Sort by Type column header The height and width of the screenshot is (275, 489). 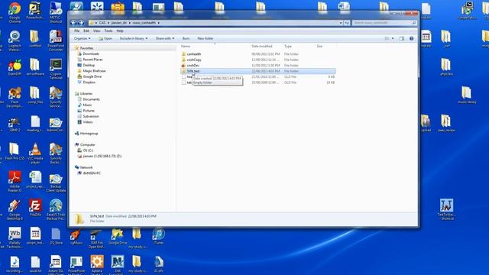click(x=288, y=46)
